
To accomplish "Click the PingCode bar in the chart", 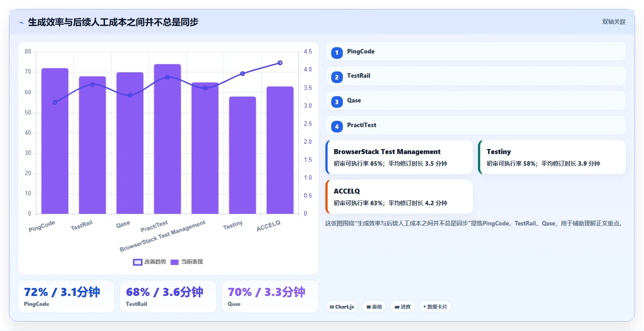I will (x=55, y=141).
